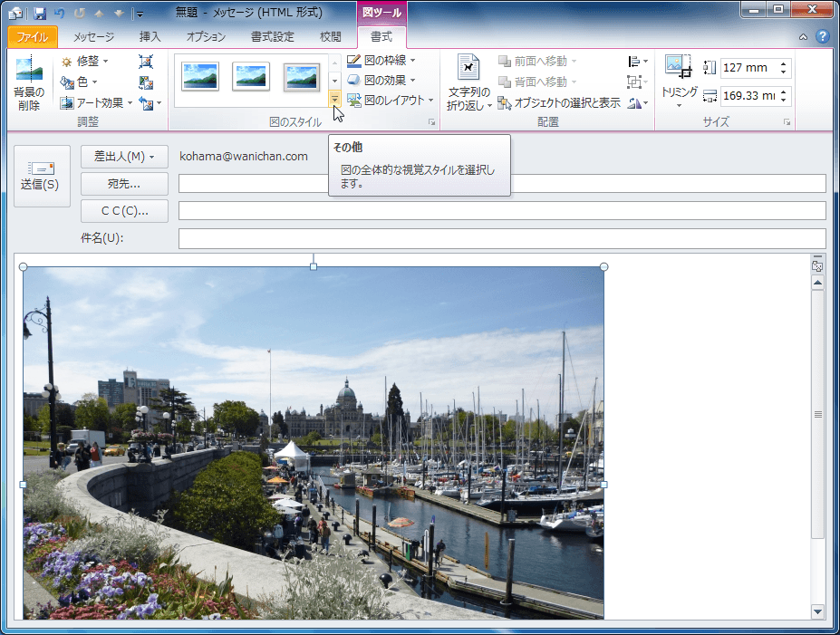Click the Change Picture icon

point(146,82)
